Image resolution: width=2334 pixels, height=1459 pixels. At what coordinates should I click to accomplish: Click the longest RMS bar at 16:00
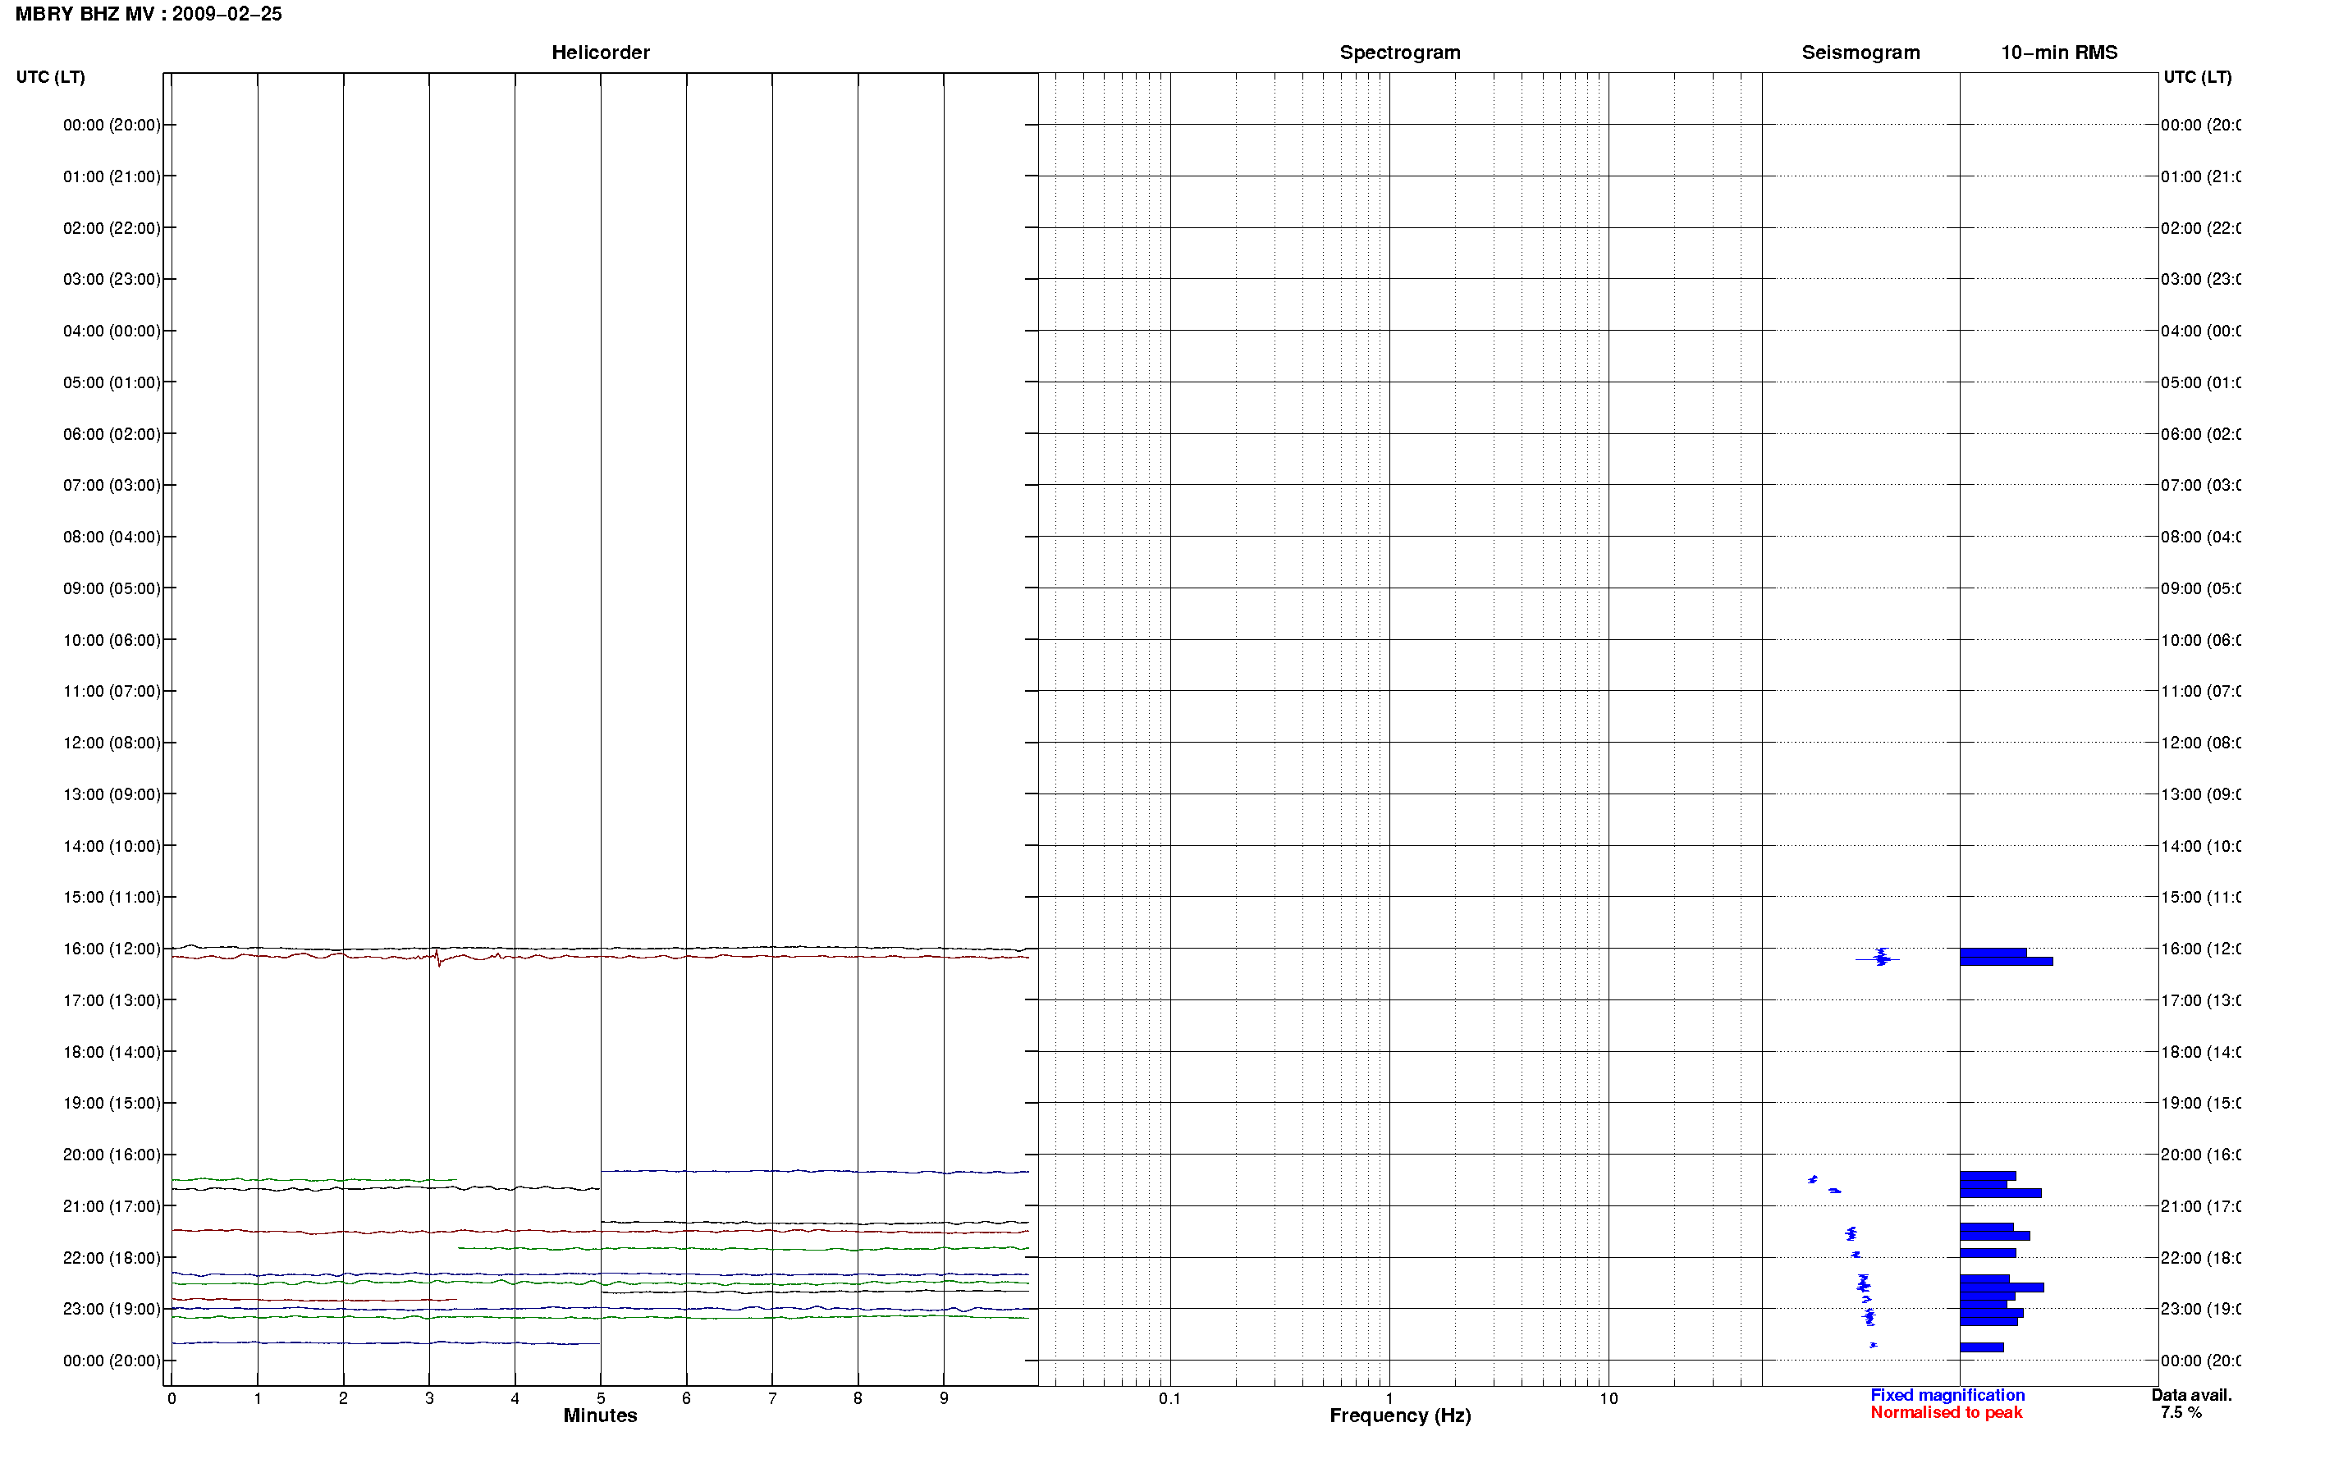tap(2006, 961)
